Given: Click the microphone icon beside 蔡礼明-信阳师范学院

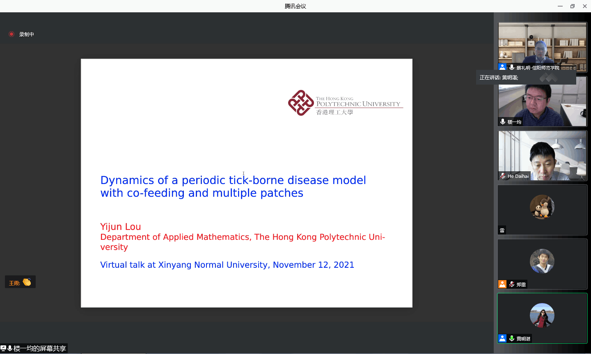Looking at the screenshot, I should pyautogui.click(x=512, y=67).
